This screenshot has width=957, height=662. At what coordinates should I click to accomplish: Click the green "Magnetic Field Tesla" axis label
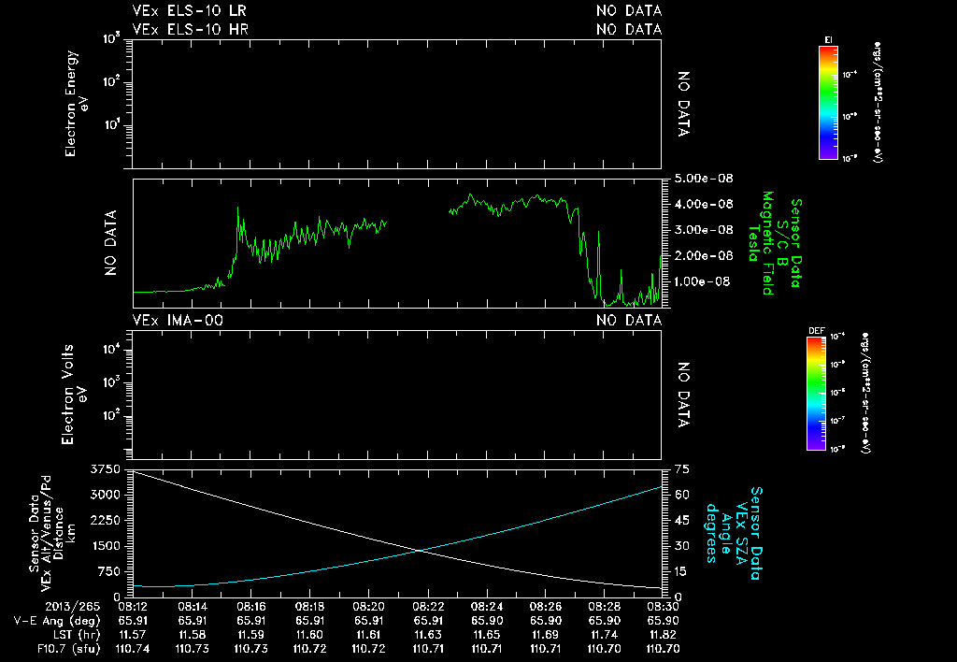pos(761,243)
